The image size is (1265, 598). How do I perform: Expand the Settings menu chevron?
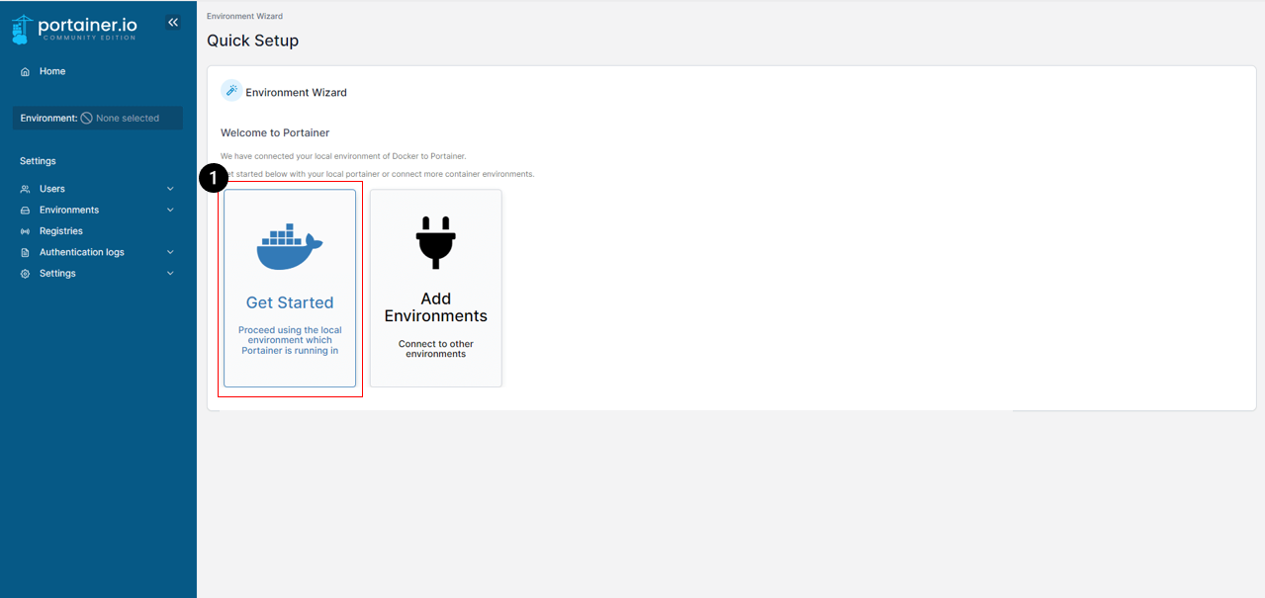click(x=170, y=274)
